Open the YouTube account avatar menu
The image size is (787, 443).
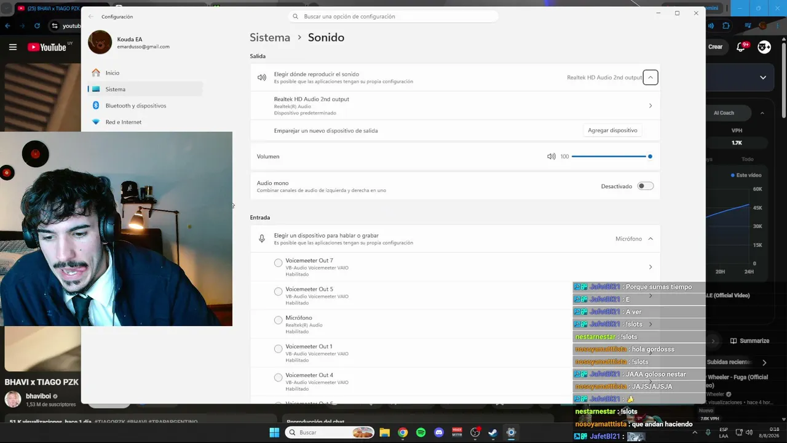[764, 47]
